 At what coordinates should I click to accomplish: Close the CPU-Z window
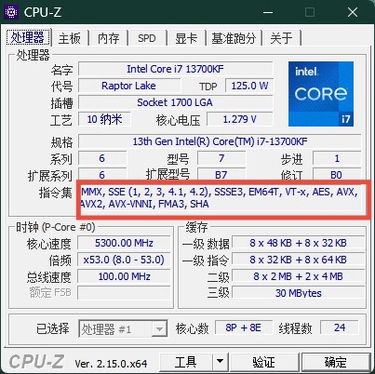click(353, 12)
